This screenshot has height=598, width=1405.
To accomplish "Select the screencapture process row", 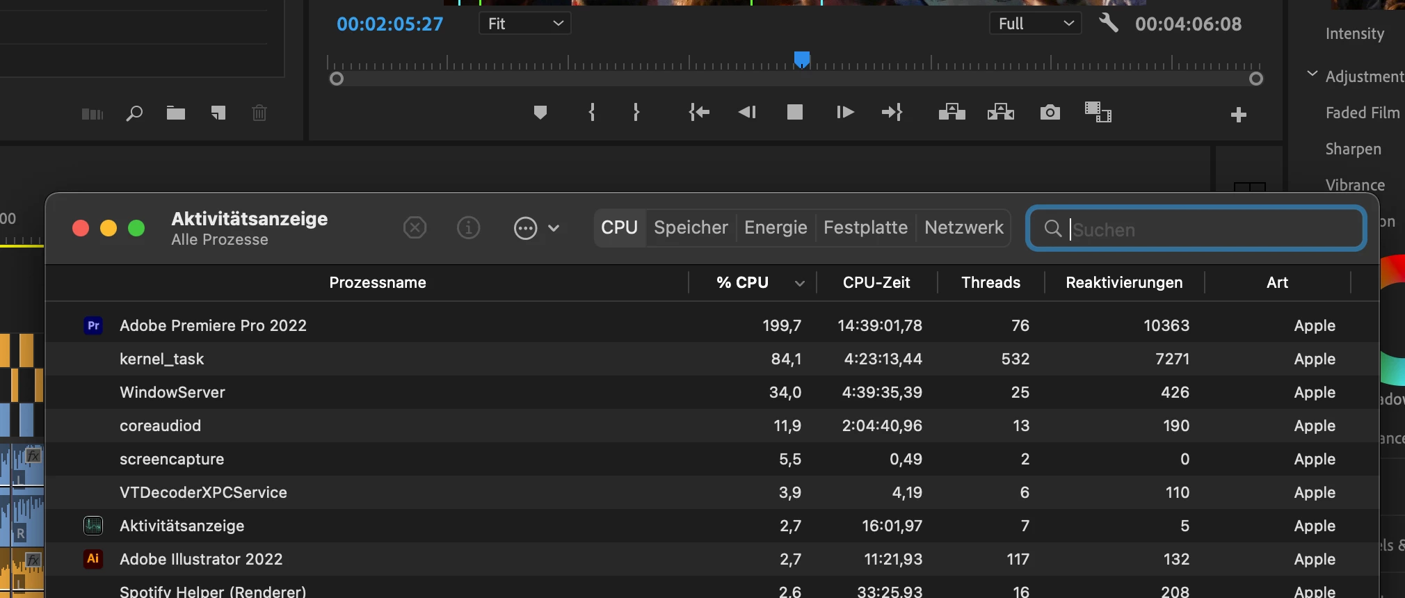I will point(712,459).
